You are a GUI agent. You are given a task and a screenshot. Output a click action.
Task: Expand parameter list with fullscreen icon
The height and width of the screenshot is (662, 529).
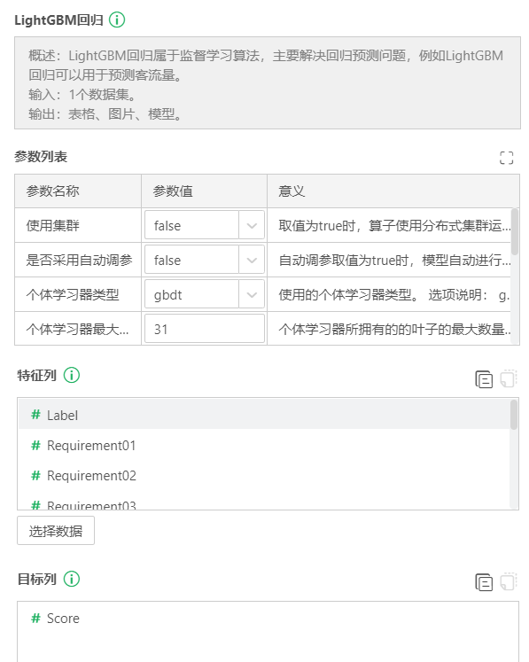pos(506,158)
